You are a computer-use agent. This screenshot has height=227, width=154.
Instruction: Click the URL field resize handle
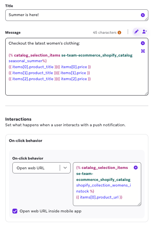coord(139,204)
